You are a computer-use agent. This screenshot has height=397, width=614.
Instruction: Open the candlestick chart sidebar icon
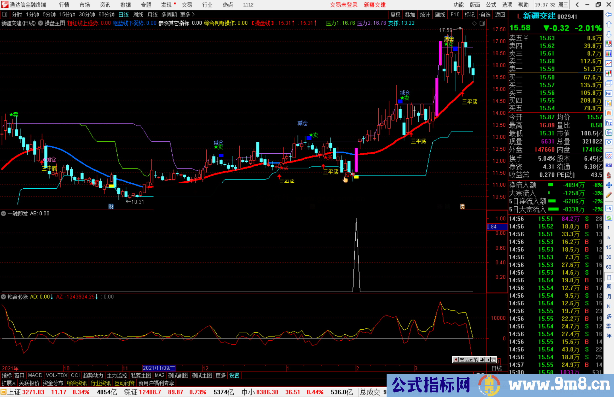pos(608,73)
